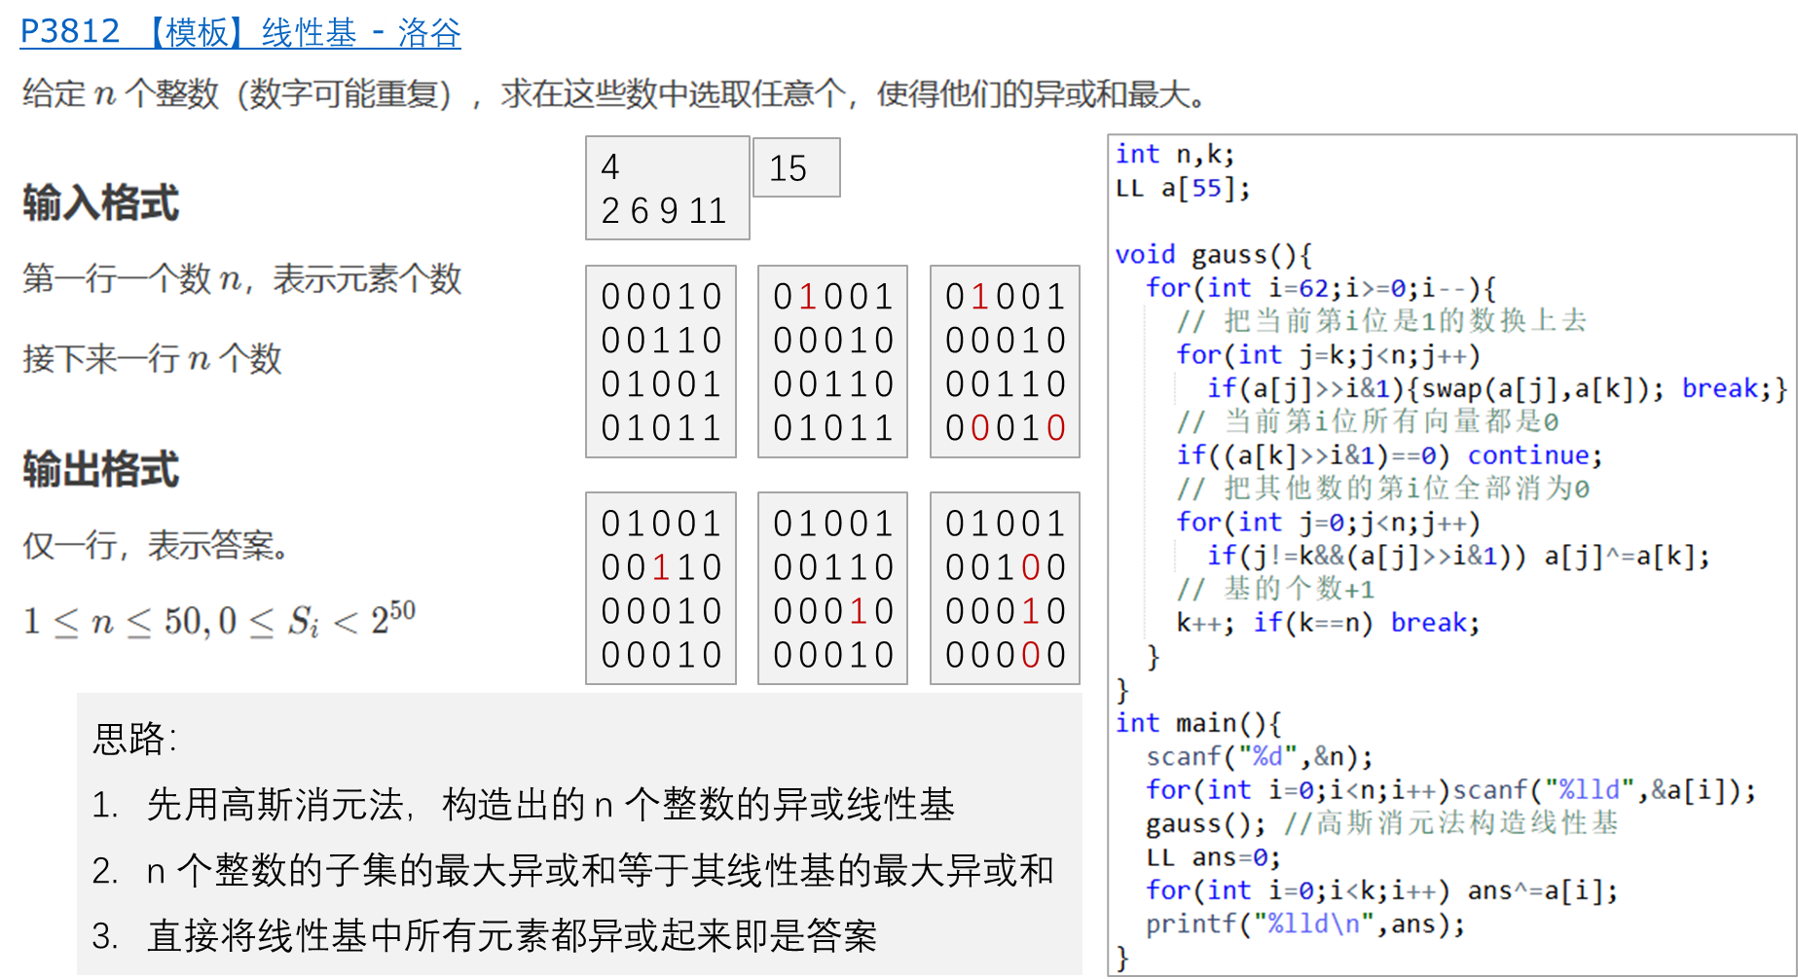Click the swap(a[j],a[k]) code line
This screenshot has width=1798, height=979.
click(x=1497, y=388)
